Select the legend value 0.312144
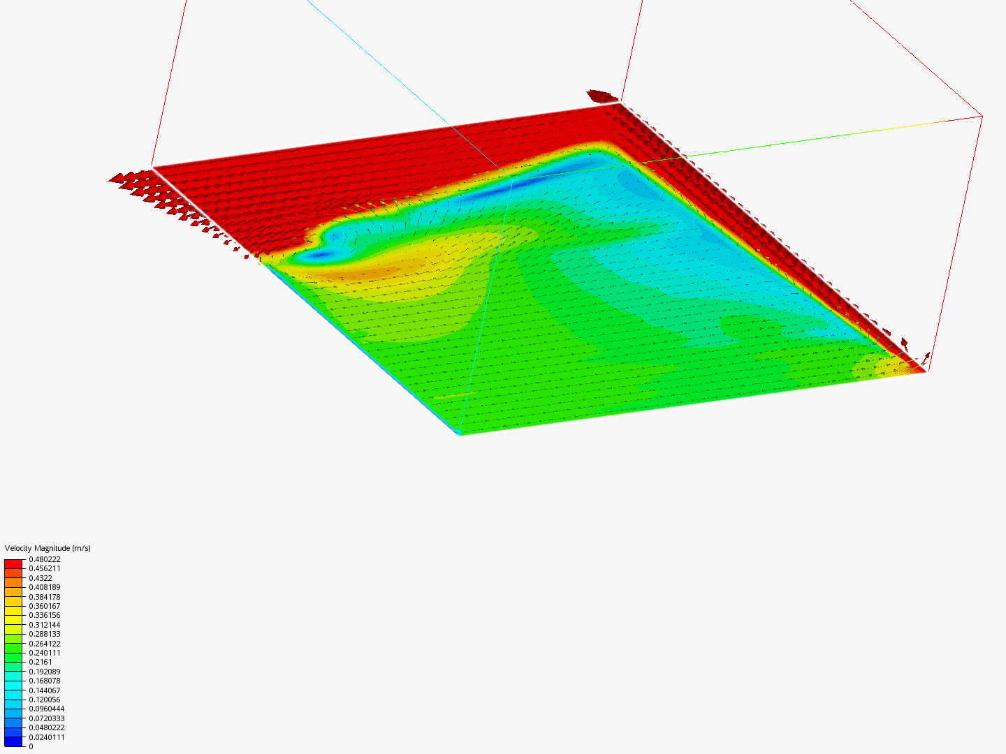The image size is (1006, 754). point(45,625)
